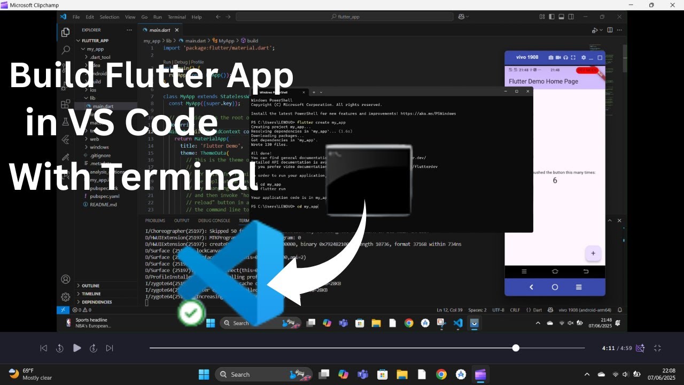Open the Windows Start menu on the bottom taskbar

tap(204, 374)
